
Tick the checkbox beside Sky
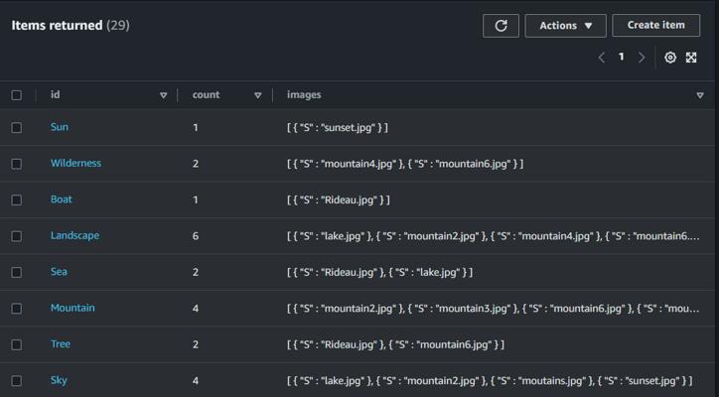click(x=16, y=381)
